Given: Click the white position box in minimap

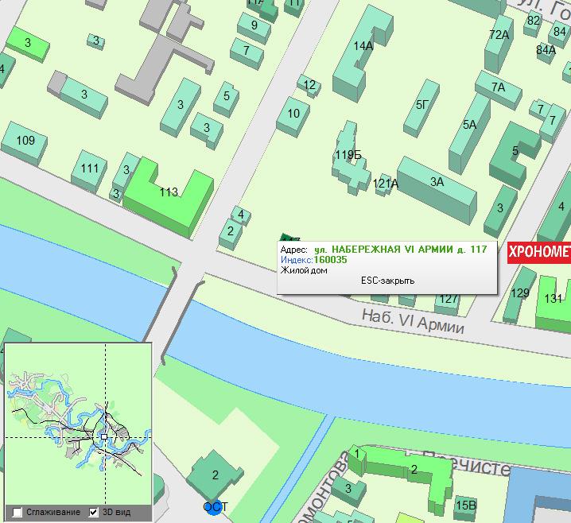Looking at the screenshot, I should coord(103,436).
